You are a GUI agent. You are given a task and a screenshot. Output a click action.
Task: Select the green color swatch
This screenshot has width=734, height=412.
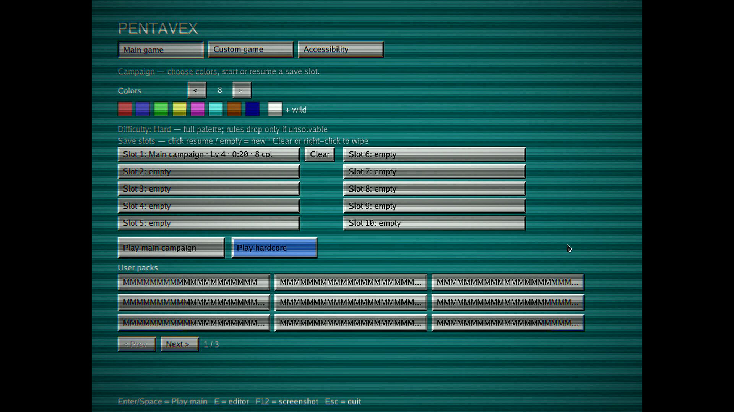pos(161,109)
